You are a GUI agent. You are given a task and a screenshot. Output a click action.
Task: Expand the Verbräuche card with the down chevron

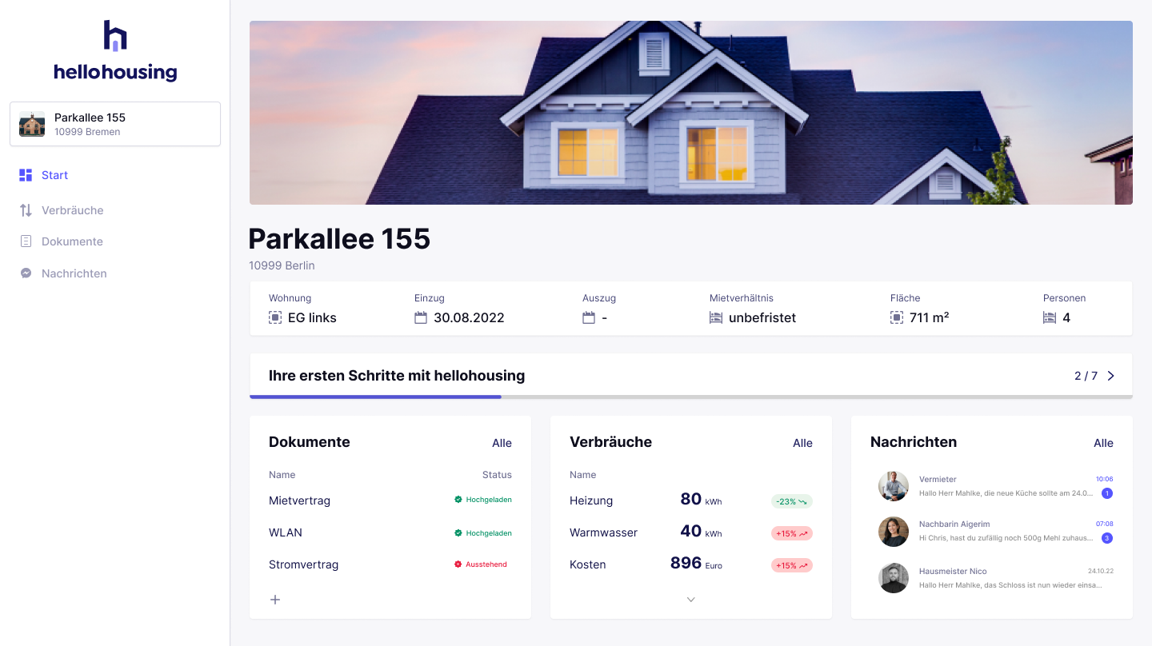click(690, 599)
